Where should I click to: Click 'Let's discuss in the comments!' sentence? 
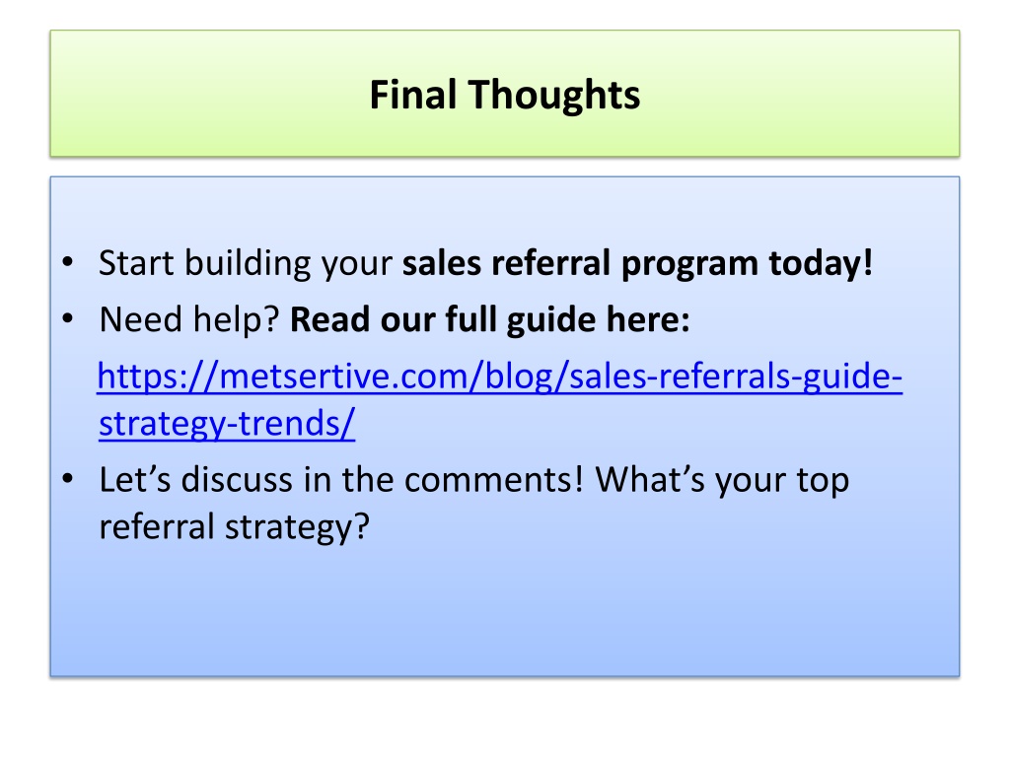click(341, 480)
